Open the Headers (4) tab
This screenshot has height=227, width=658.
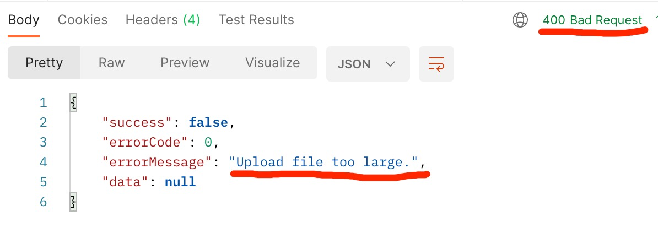(x=163, y=20)
